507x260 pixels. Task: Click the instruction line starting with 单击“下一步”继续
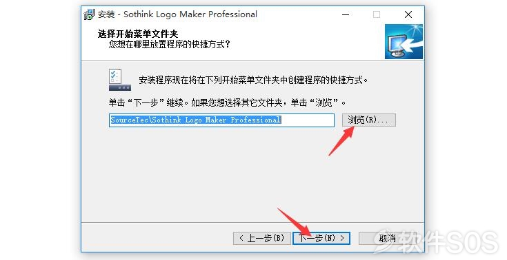click(228, 102)
